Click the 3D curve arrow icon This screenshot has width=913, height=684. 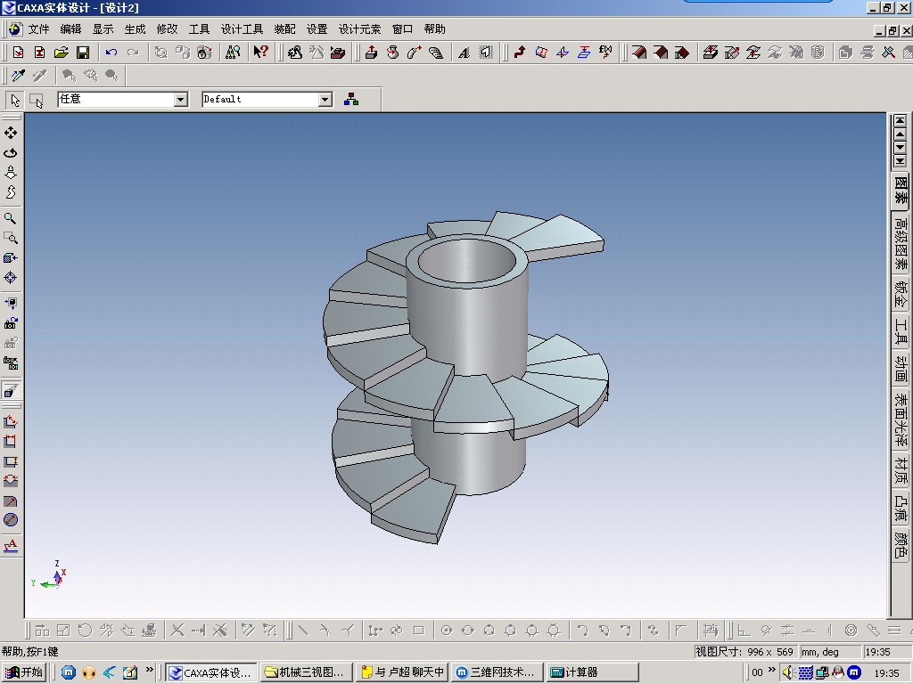coord(520,53)
